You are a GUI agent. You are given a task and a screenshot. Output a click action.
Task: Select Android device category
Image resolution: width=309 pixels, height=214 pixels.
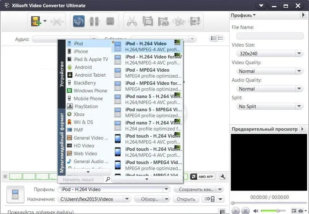[x=88, y=67]
